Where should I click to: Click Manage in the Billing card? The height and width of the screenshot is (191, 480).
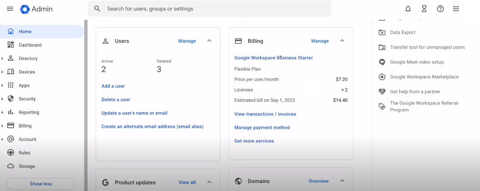click(320, 41)
